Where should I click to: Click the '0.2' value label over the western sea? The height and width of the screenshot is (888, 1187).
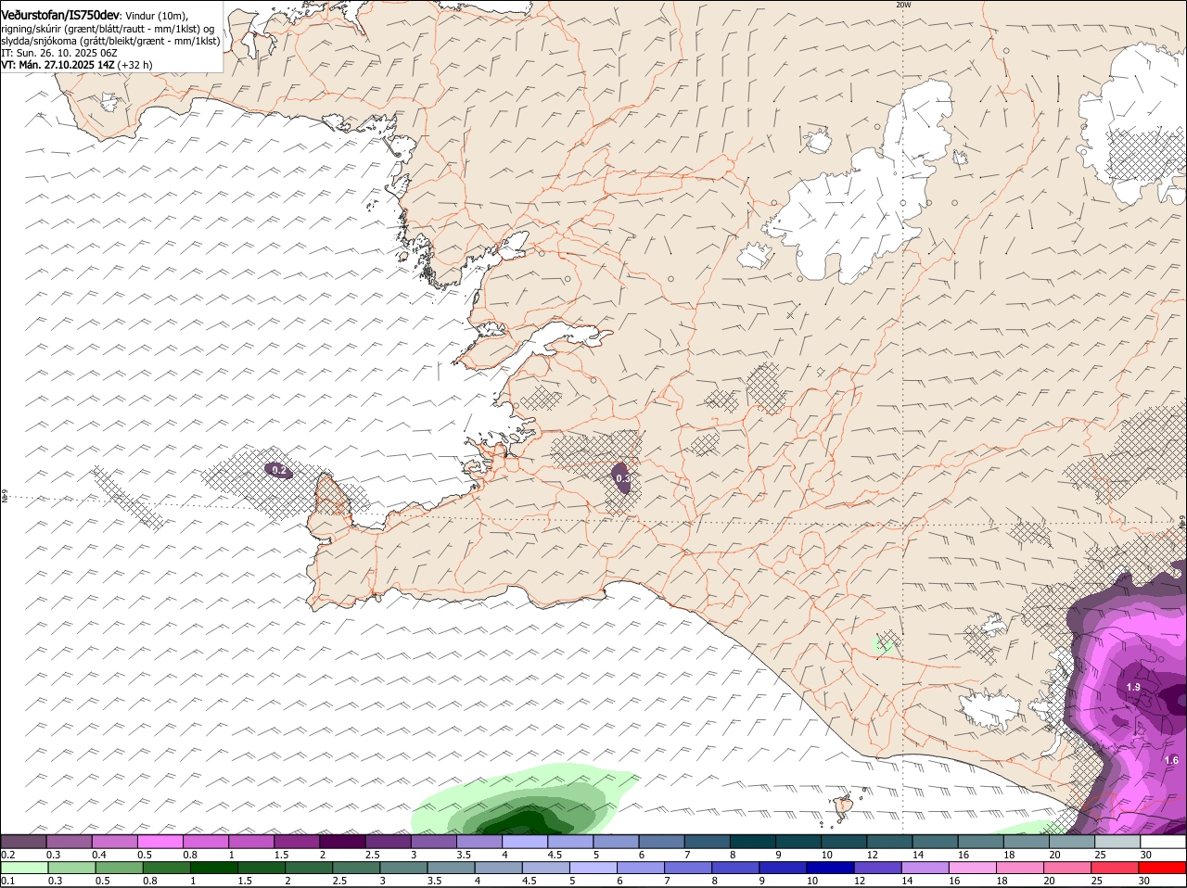coord(279,470)
